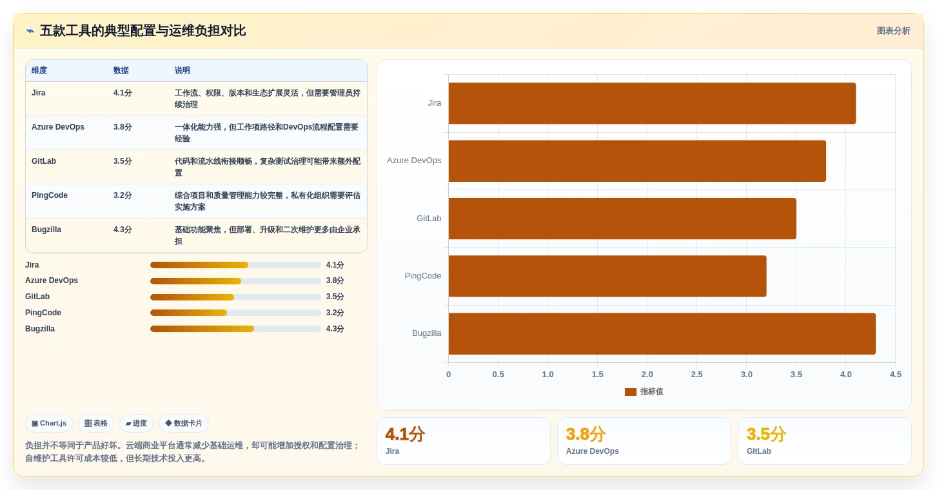Screen dimensions: 937x490
Task: Click the 3.8分 value in Azure DevOps table row
Action: coord(123,127)
